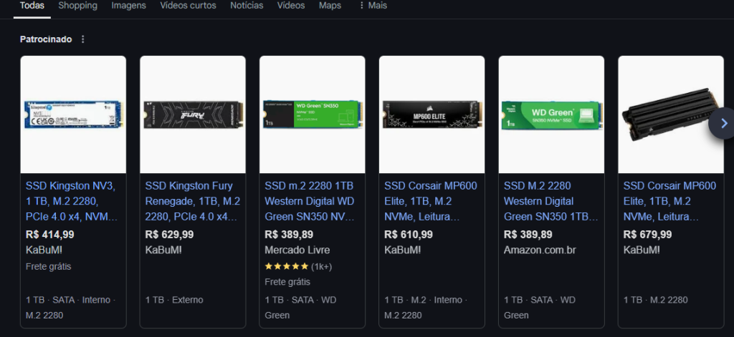Open the Maps tab
734x337 pixels.
pyautogui.click(x=330, y=6)
